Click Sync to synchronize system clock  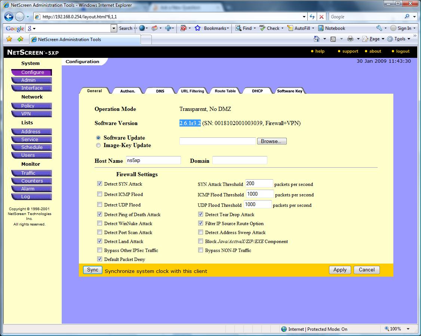click(92, 270)
